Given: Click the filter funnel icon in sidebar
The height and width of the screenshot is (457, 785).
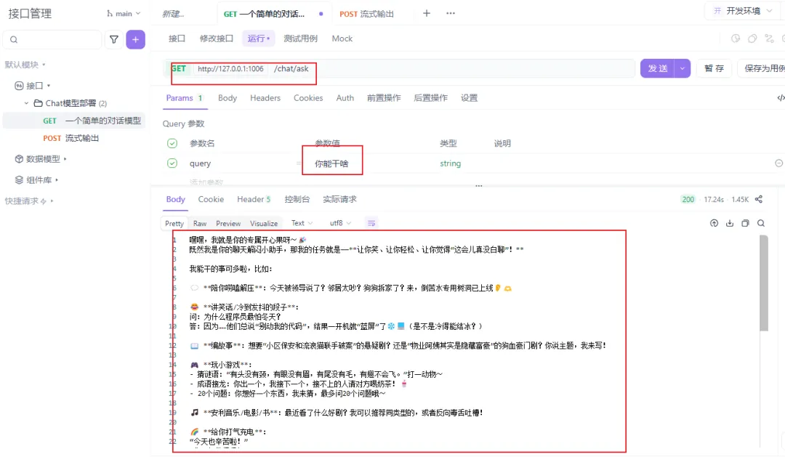Looking at the screenshot, I should (x=114, y=39).
